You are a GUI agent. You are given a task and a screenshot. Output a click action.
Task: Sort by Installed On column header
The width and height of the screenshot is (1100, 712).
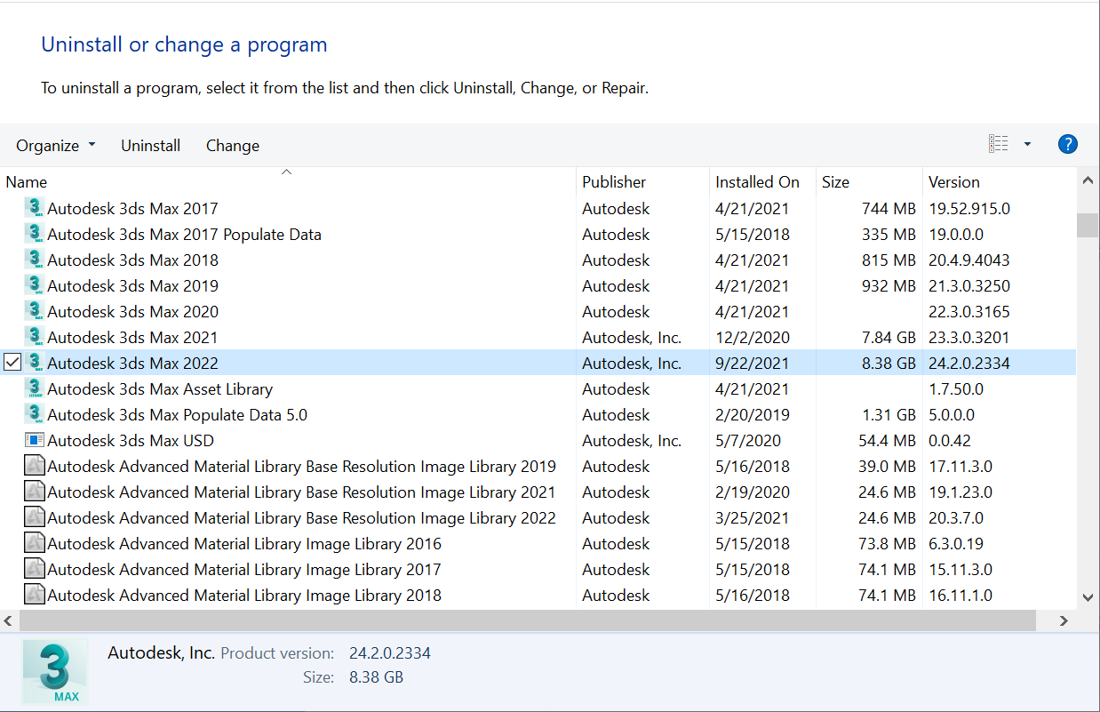[757, 182]
